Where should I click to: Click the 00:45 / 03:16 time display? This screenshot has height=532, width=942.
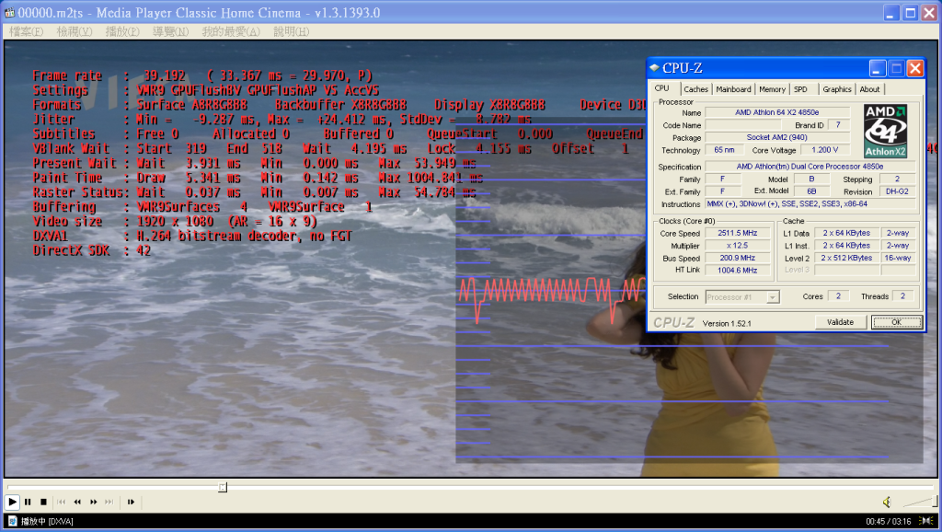(889, 521)
